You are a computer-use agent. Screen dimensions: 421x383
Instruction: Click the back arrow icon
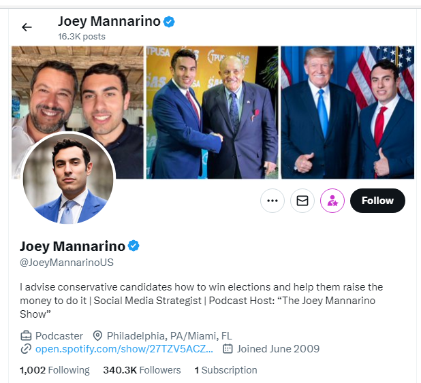pos(27,27)
